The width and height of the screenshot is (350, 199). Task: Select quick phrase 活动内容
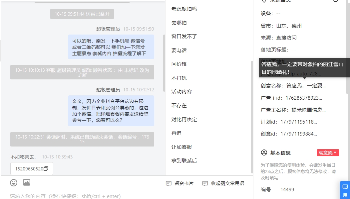coord(182,92)
